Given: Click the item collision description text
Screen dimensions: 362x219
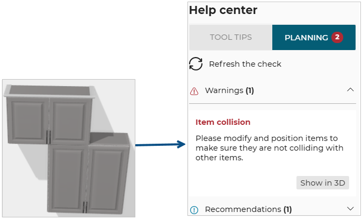Looking at the screenshot, I should tap(269, 148).
